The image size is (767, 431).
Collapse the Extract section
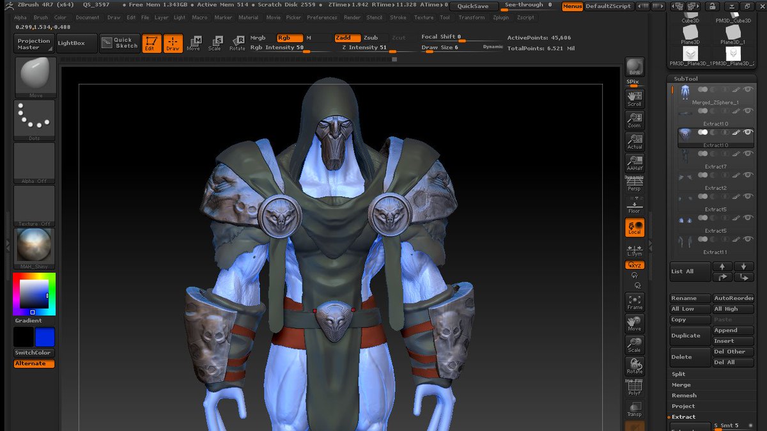pyautogui.click(x=683, y=417)
